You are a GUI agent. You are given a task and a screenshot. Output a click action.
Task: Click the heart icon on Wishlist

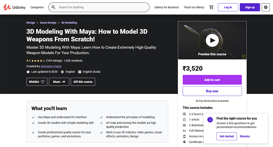point(43,82)
